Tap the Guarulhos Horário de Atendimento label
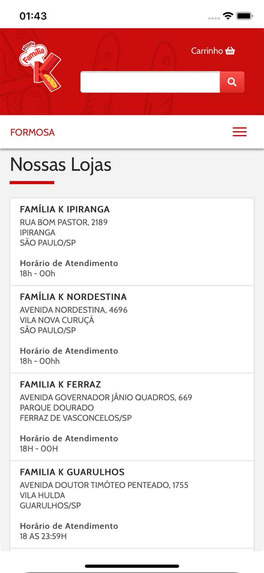 [69, 526]
